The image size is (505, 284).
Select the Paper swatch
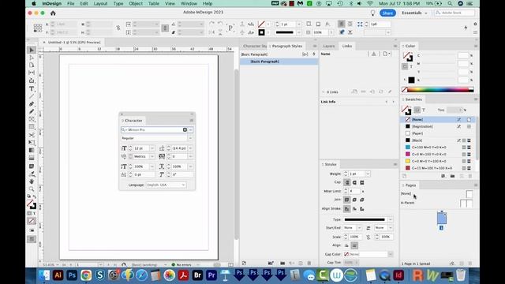439,133
